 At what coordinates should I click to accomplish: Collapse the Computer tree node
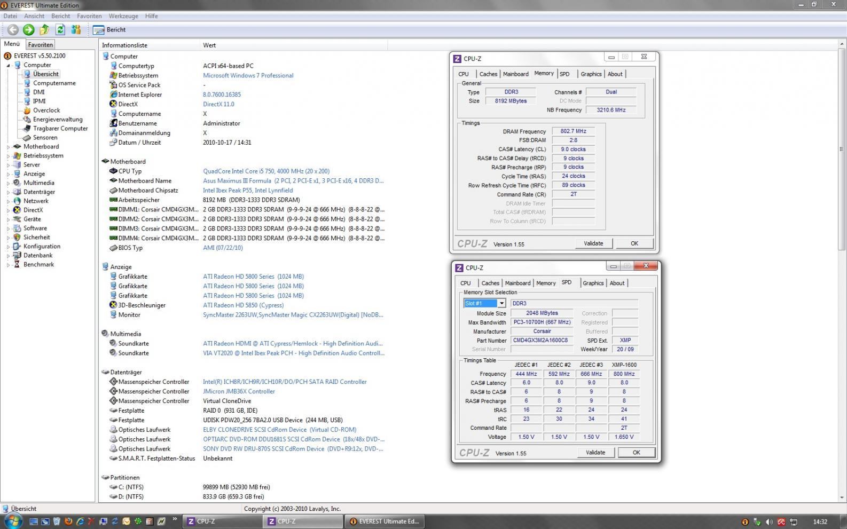[x=8, y=65]
